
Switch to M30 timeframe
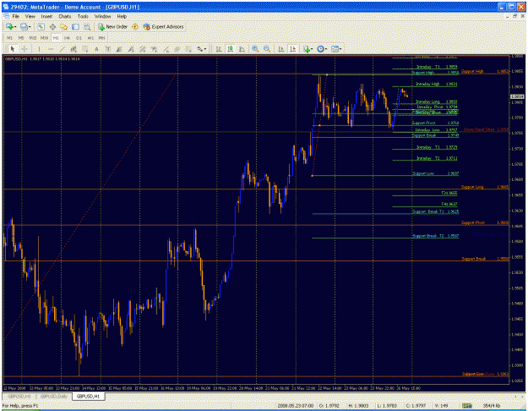pyautogui.click(x=44, y=38)
